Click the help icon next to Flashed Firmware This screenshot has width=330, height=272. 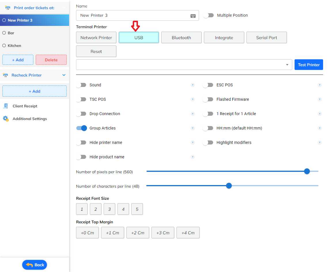click(320, 99)
